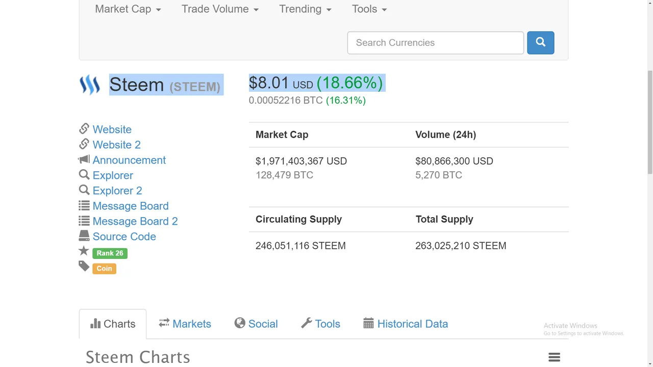653x367 pixels.
Task: Select the Historical Data tab
Action: 406,324
